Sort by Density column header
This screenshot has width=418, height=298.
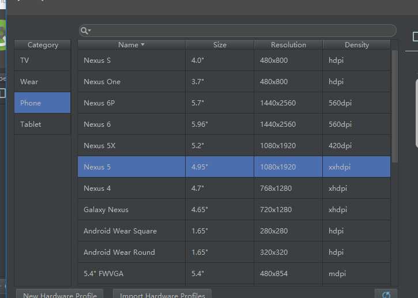357,45
